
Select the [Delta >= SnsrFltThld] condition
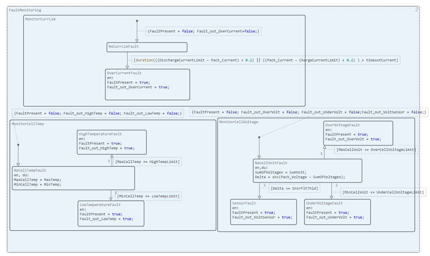[294, 188]
